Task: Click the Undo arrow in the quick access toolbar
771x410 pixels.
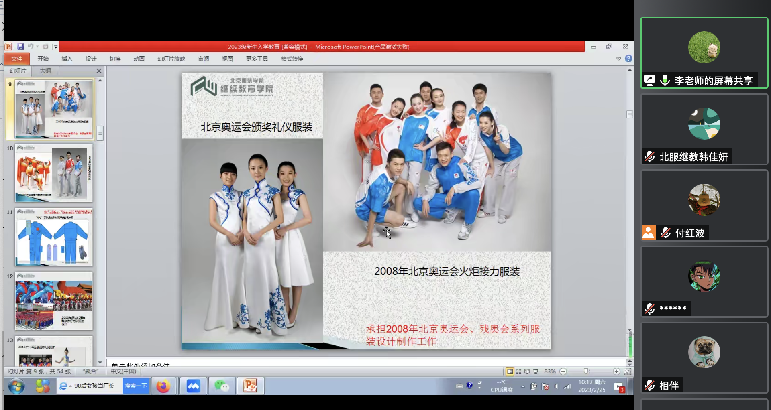Action: [31, 47]
